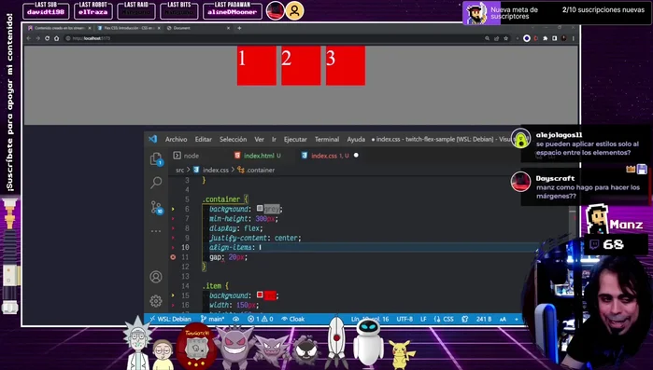Open the VS Code Explorer panel icon
The width and height of the screenshot is (653, 370).
tap(156, 158)
